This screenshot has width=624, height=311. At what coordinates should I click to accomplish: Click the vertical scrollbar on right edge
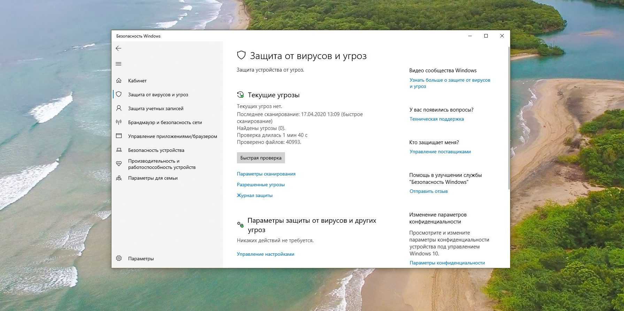[x=509, y=118]
